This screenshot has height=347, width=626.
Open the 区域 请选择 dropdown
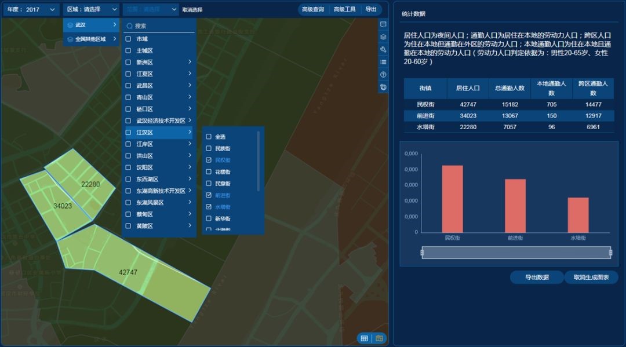point(92,9)
